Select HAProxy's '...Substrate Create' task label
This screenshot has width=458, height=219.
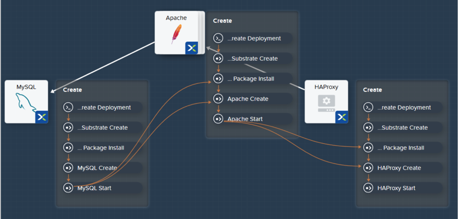pos(403,128)
